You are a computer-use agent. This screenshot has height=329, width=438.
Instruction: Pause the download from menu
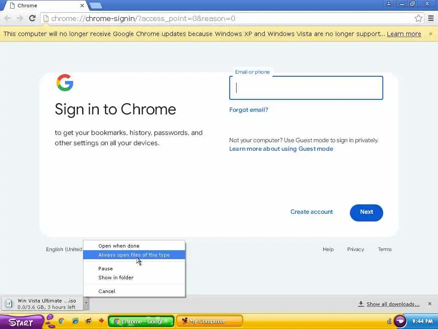[x=134, y=269]
